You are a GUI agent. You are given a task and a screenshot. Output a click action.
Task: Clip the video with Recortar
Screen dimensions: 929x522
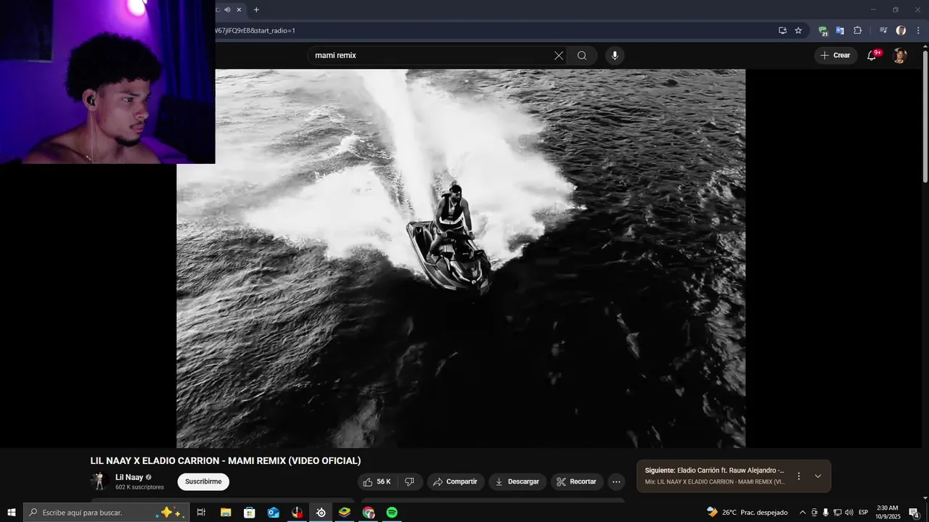point(576,481)
